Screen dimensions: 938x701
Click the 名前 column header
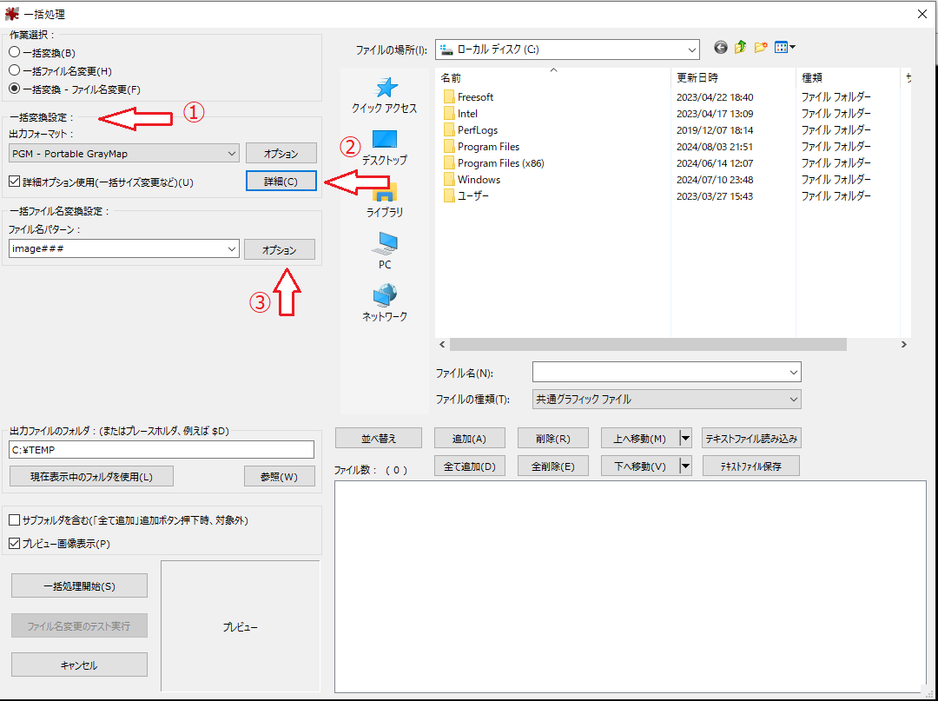(x=552, y=77)
